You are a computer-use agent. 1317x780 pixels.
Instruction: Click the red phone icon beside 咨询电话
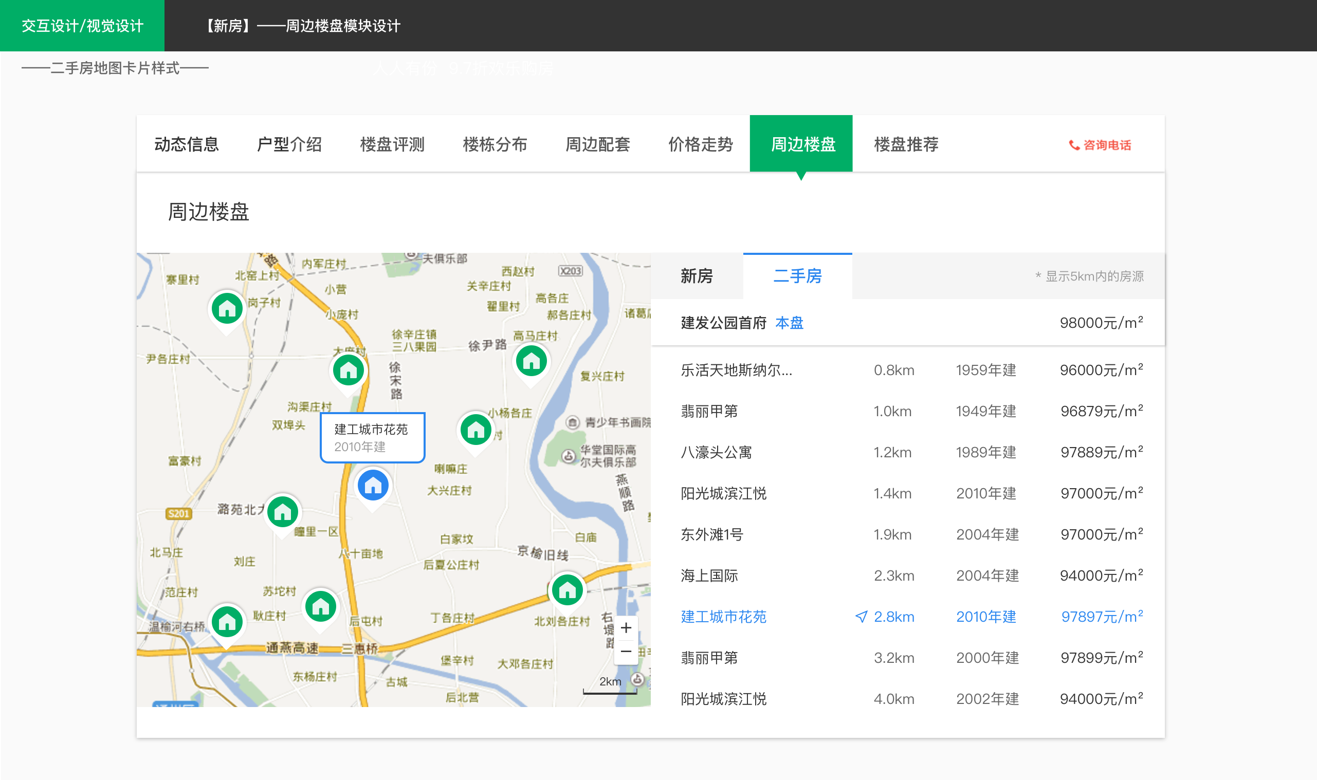1074,145
